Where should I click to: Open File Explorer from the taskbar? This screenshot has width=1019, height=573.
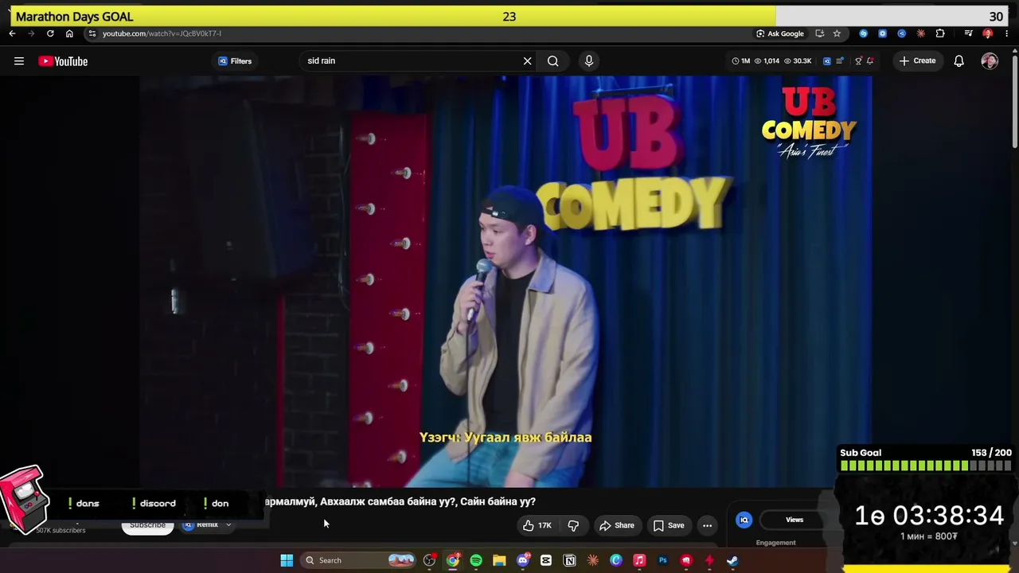[x=499, y=560]
